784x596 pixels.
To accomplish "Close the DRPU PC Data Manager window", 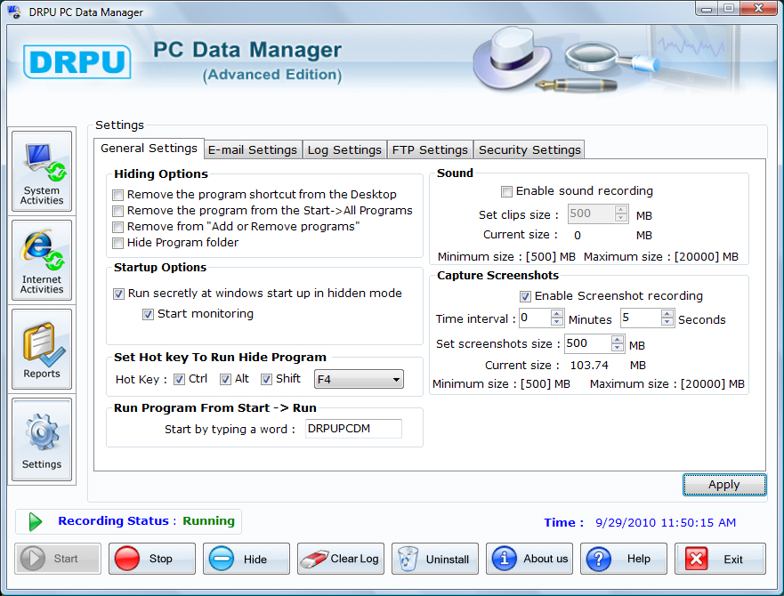I will coord(758,9).
